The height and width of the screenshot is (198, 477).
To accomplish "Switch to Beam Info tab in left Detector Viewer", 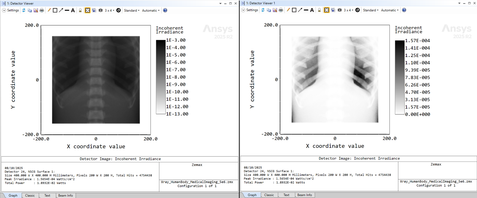I will coord(65,195).
